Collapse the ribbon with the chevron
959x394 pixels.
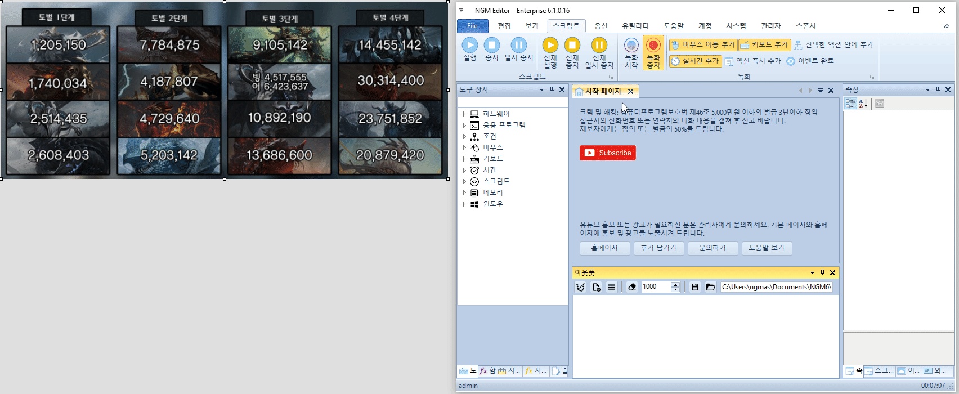pos(947,26)
